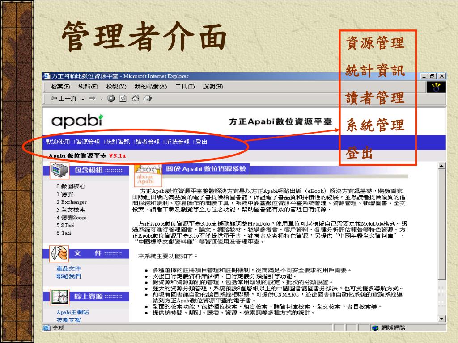Open the Forward history dropdown arrow
The height and width of the screenshot is (343, 458).
(102, 99)
